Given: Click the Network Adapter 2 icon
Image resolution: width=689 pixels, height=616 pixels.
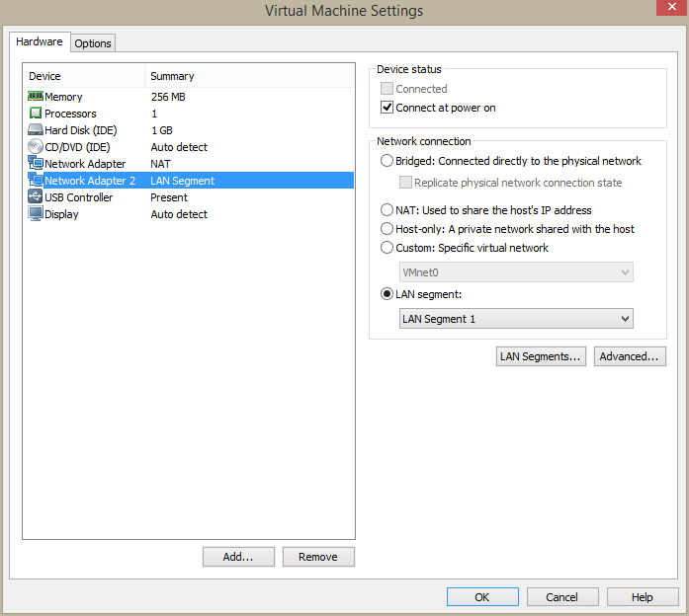Looking at the screenshot, I should coord(36,181).
